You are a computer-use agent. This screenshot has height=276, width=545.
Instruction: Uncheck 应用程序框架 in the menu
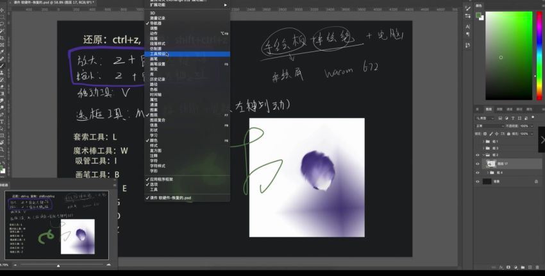point(162,179)
